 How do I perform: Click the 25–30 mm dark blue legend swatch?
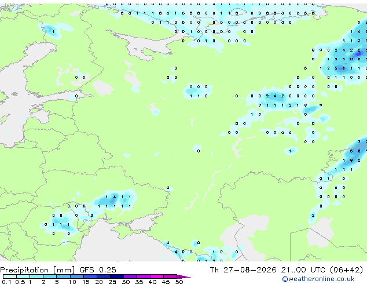(117, 276)
